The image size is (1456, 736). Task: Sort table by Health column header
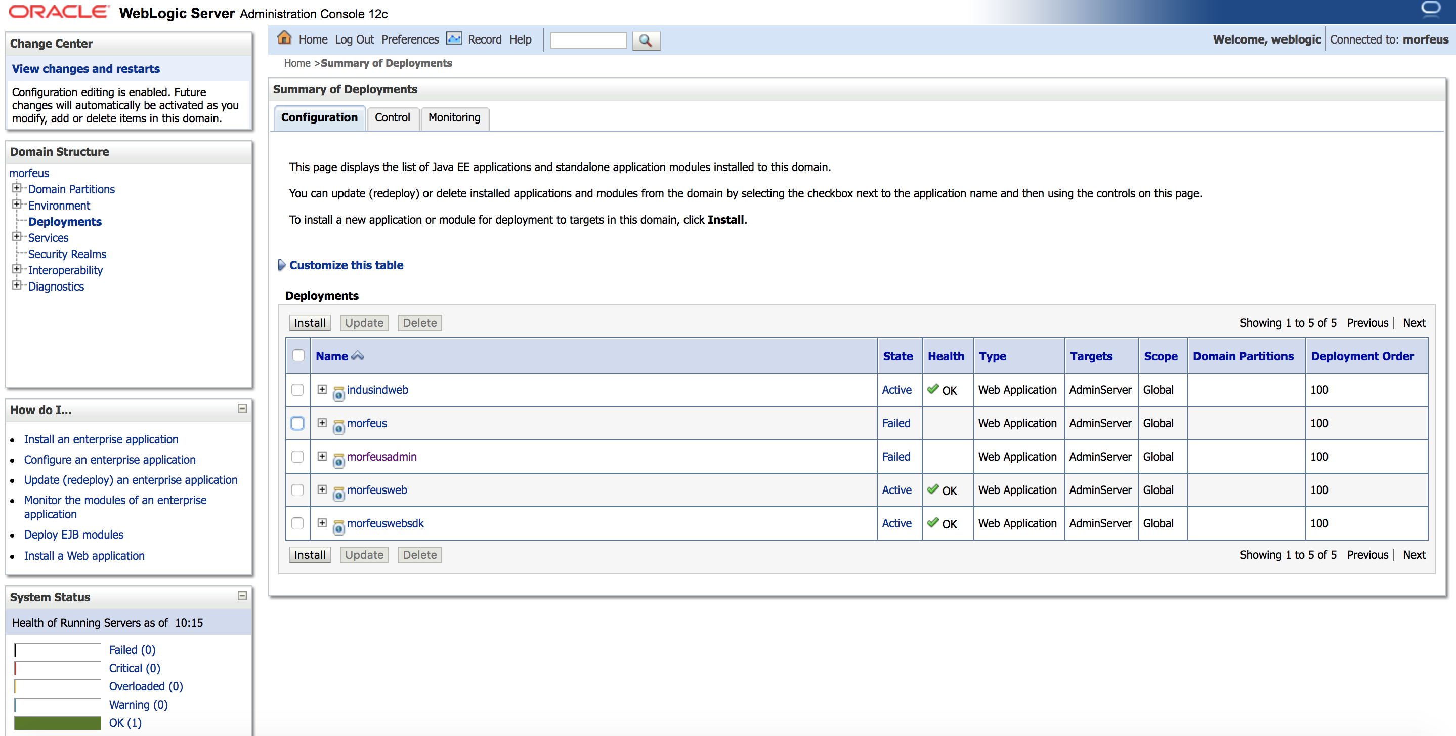946,356
